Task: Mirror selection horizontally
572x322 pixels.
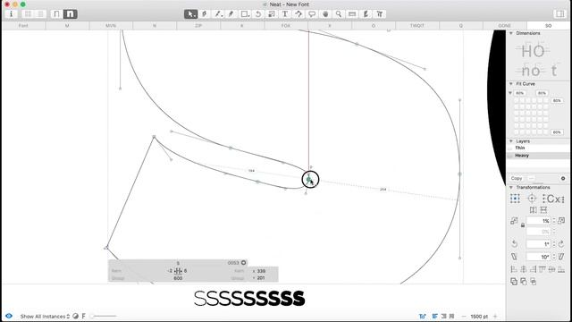Action: [533, 210]
